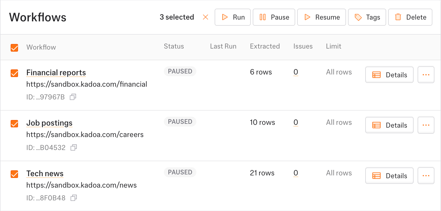Copy the Tech news workflow ID

[x=74, y=198]
